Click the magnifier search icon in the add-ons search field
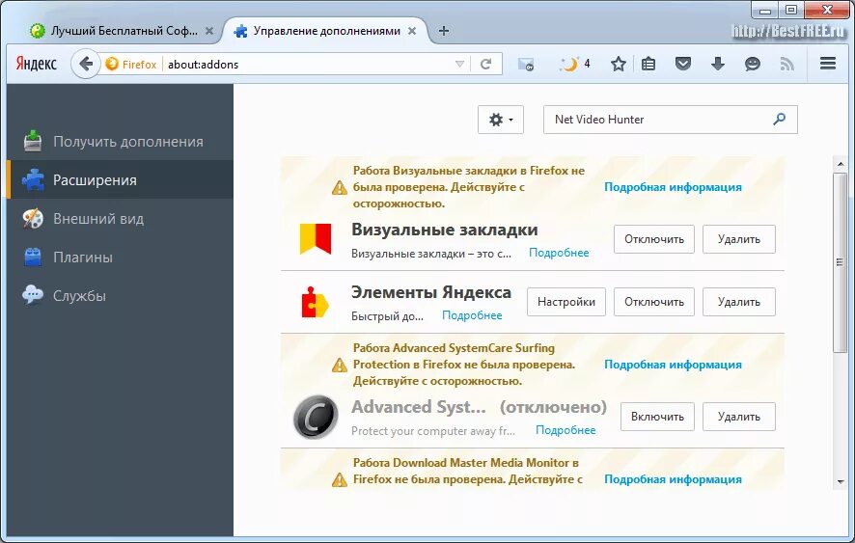 [x=779, y=119]
